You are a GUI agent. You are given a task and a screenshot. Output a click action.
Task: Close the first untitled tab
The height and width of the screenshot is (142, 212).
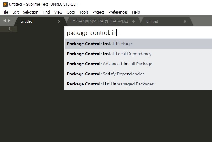tap(59, 22)
